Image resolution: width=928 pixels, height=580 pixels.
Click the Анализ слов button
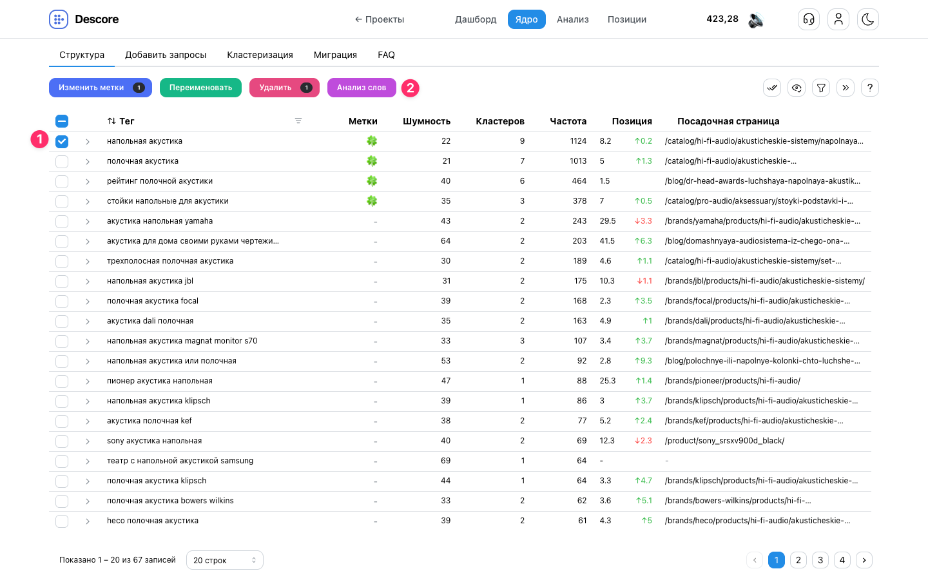(362, 88)
